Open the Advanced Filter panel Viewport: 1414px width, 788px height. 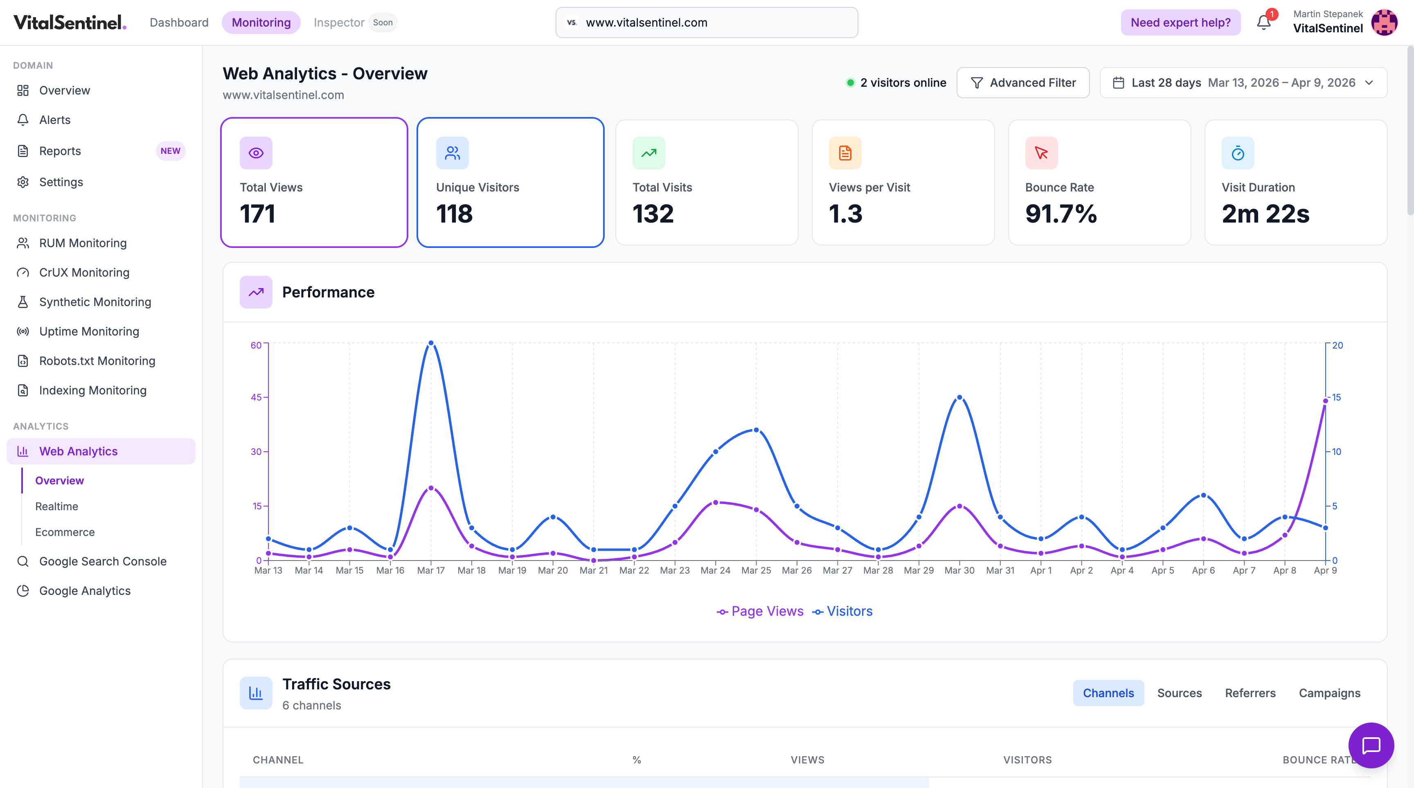click(1023, 82)
